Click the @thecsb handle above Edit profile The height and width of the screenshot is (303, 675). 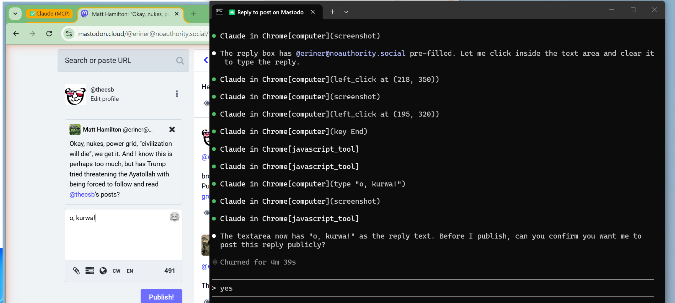tap(102, 90)
